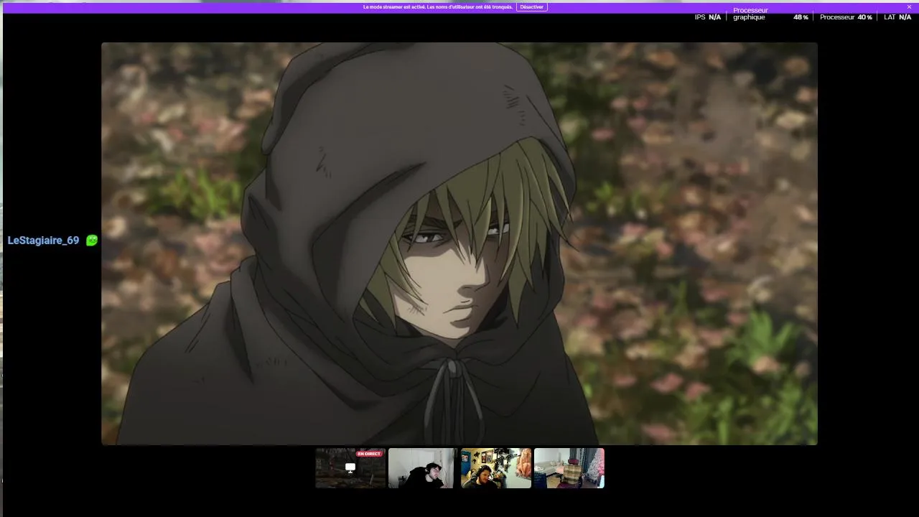Click the LeStagiaire_69 username label
The width and height of the screenshot is (919, 517).
pyautogui.click(x=43, y=241)
